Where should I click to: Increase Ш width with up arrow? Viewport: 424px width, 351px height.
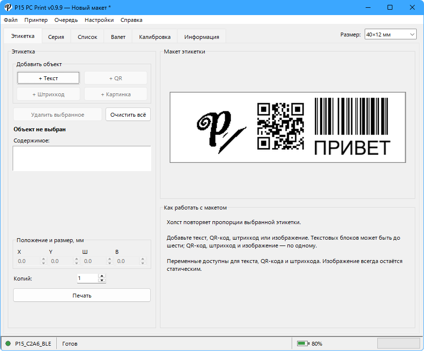pyautogui.click(x=109, y=259)
